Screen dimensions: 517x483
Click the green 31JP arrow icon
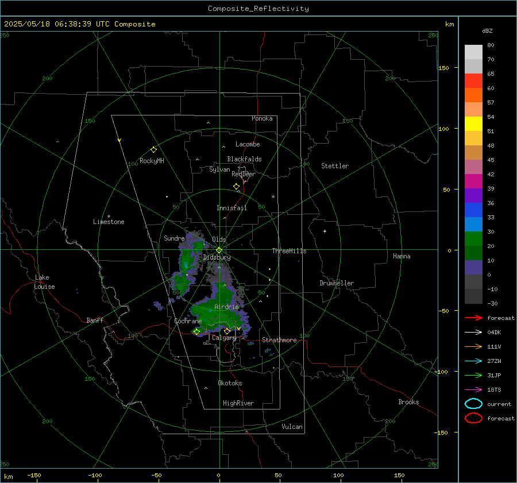473,375
